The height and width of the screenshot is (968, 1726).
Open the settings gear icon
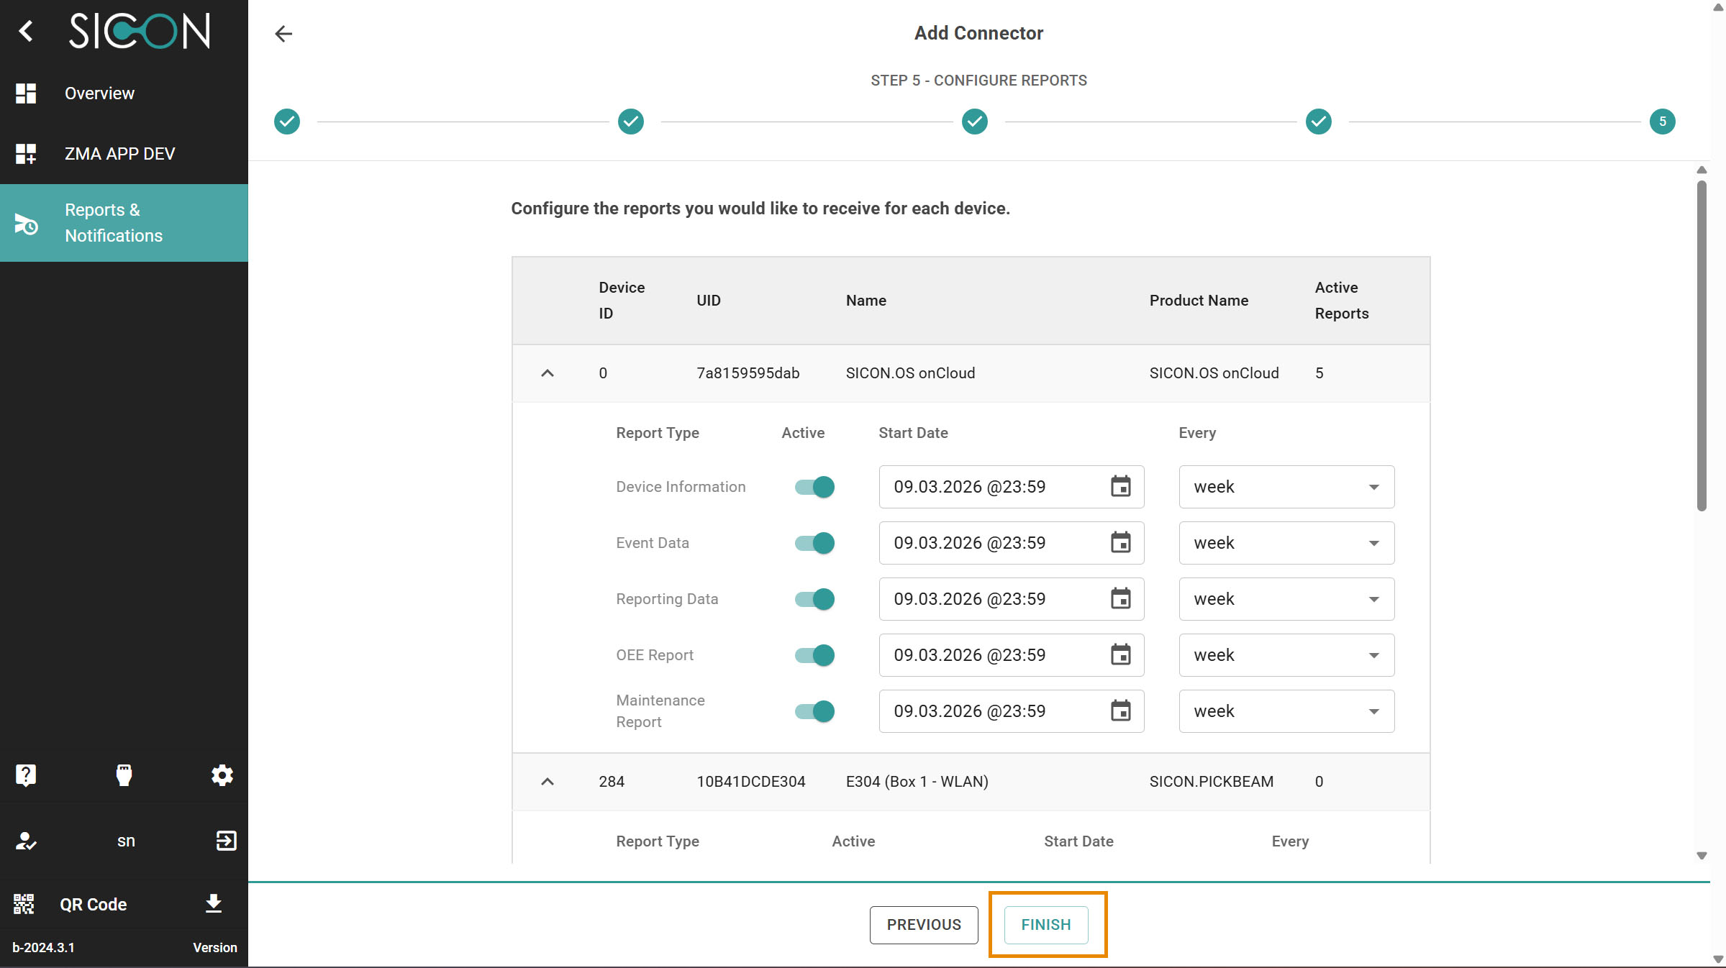(x=222, y=775)
